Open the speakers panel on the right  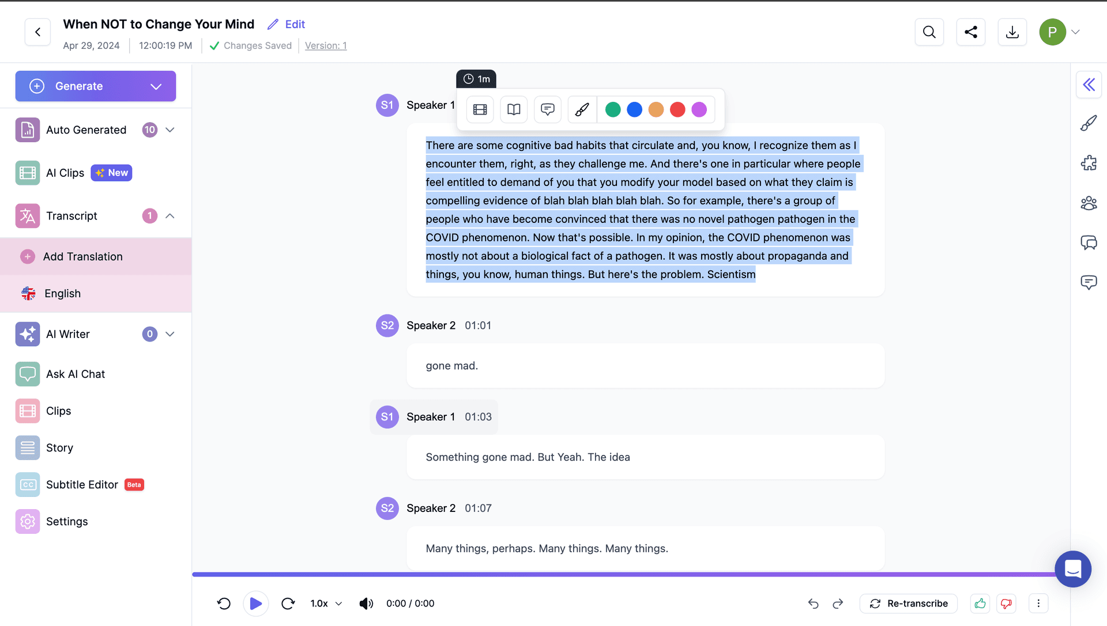(1089, 203)
